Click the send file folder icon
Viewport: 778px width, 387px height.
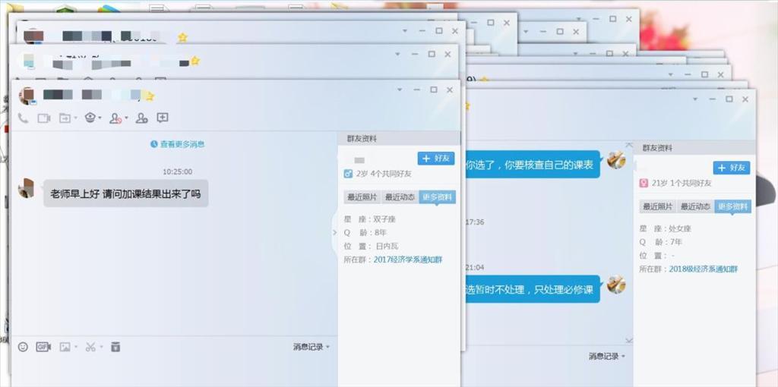65,118
